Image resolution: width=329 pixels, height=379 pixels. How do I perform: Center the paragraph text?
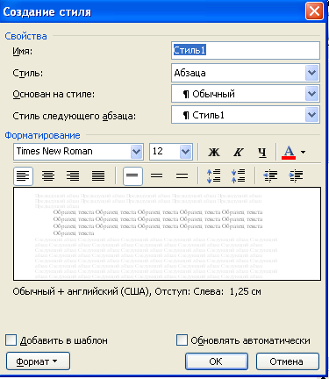click(48, 176)
